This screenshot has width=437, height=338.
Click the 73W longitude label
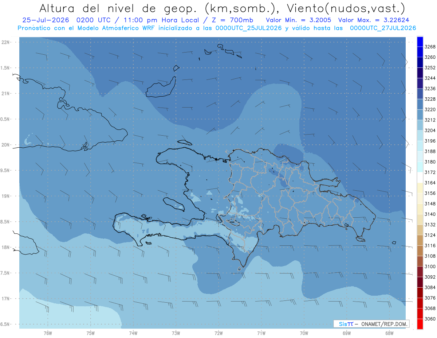[x=176, y=333]
